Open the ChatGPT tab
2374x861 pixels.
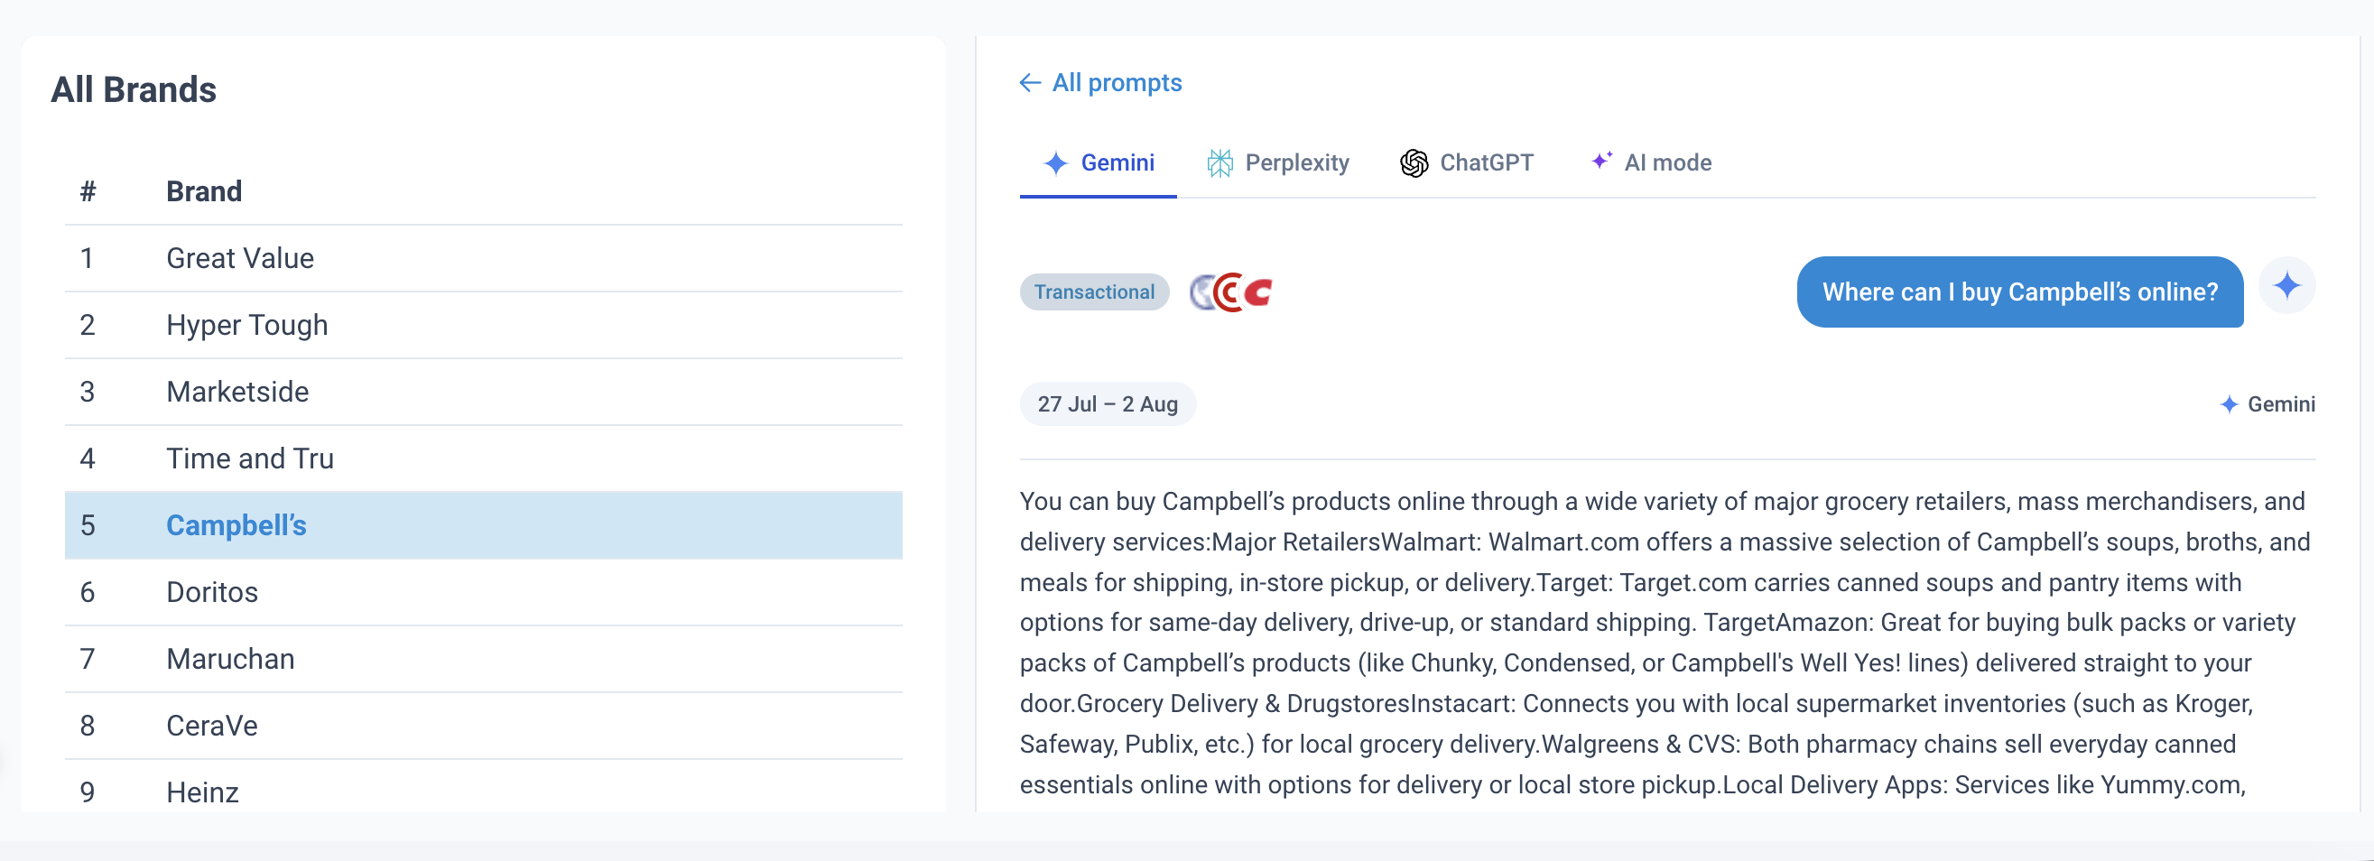click(1466, 163)
